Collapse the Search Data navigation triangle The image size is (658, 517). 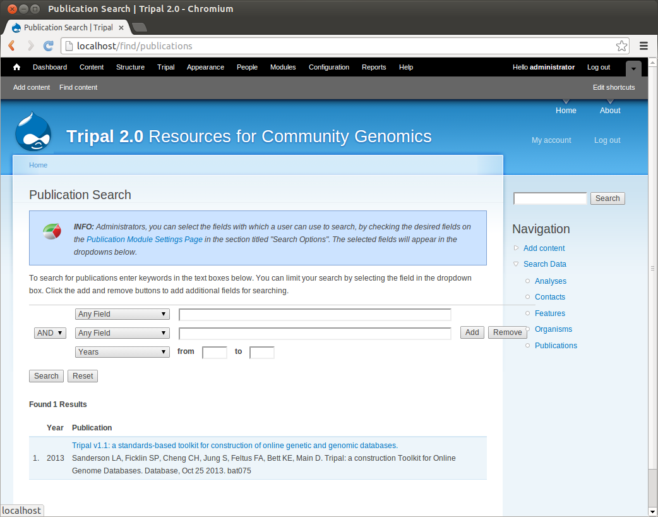point(516,264)
